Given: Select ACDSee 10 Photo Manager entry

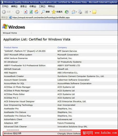Looking at the screenshot, I should (17, 87).
